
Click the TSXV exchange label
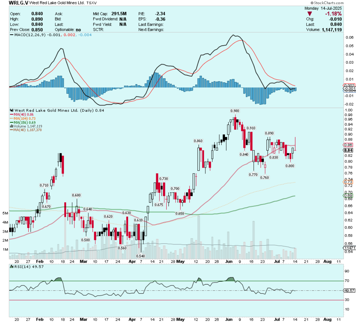(x=92, y=3)
